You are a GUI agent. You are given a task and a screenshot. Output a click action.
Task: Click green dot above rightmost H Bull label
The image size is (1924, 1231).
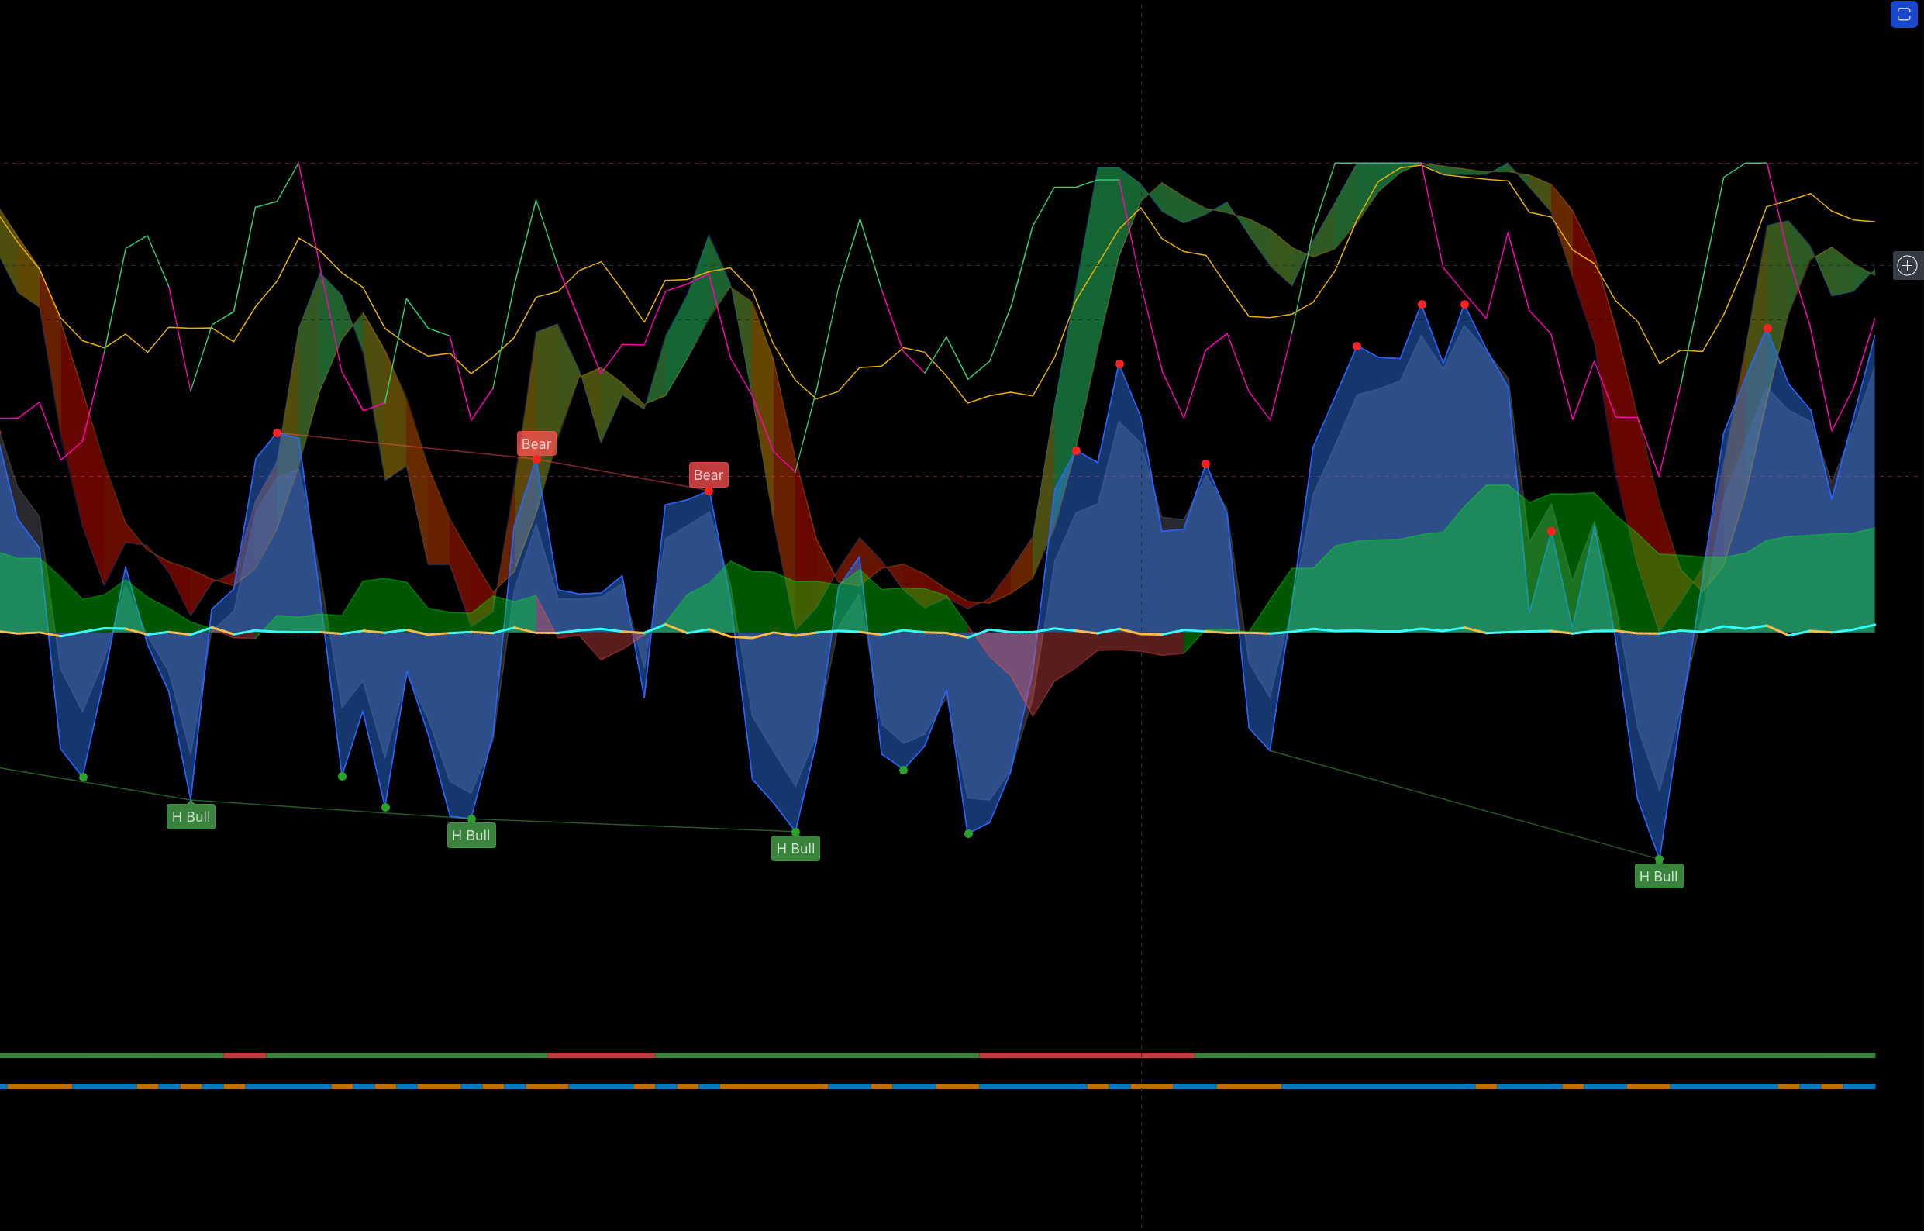tap(1659, 860)
